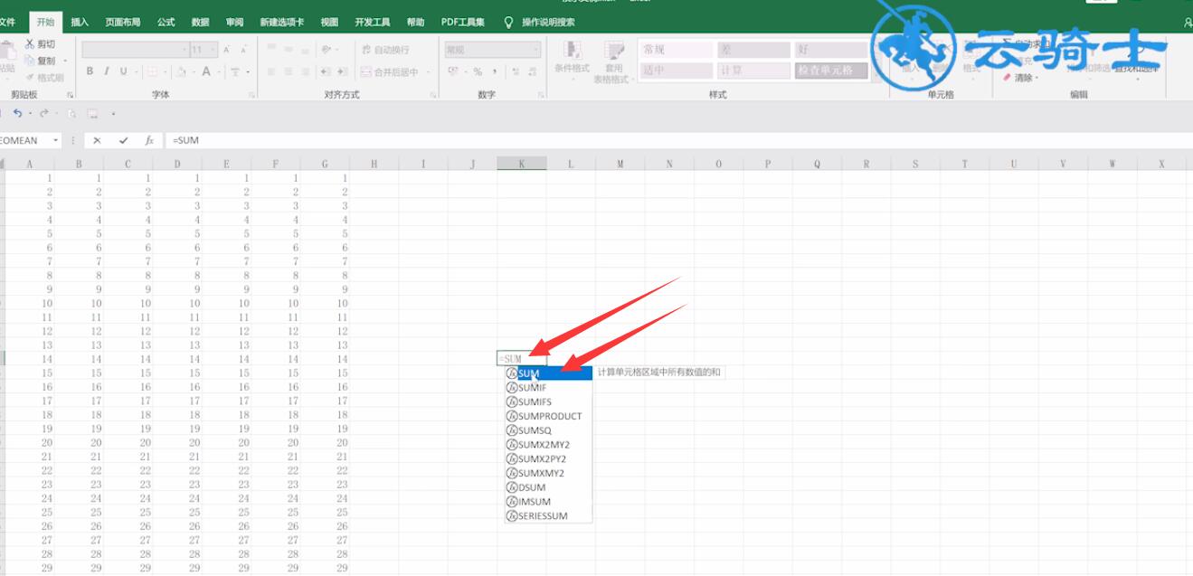Open 套用表格格式 table format gallery
Image resolution: width=1193 pixels, height=576 pixels.
coord(614,61)
